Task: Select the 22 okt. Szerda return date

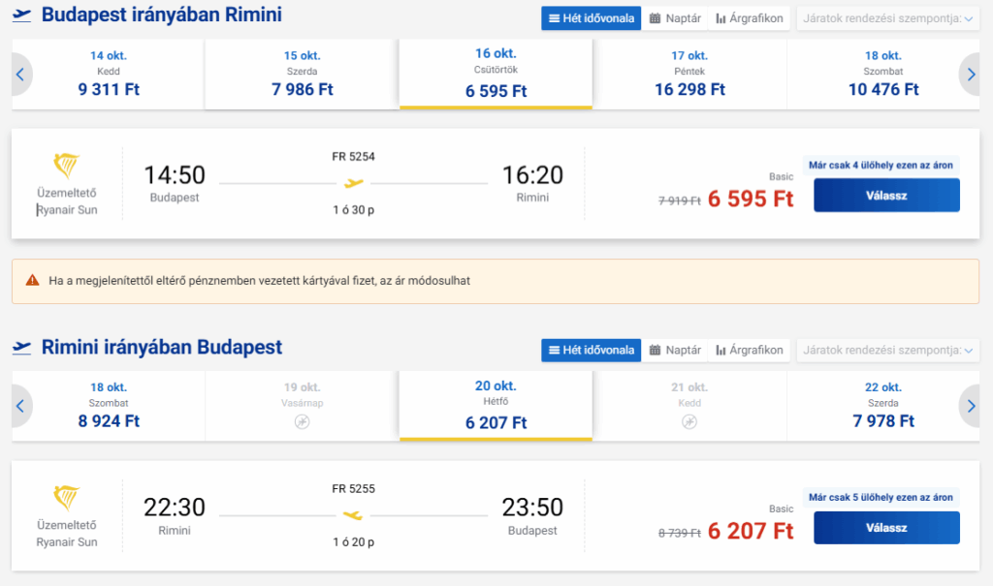Action: click(882, 406)
